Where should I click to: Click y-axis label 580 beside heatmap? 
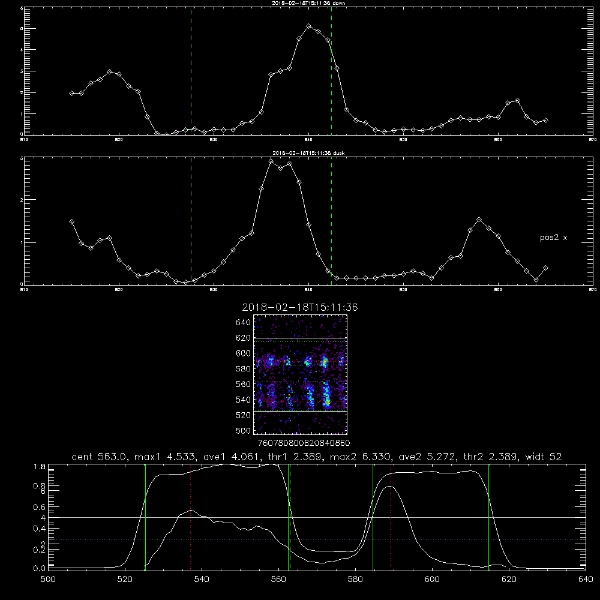(244, 368)
